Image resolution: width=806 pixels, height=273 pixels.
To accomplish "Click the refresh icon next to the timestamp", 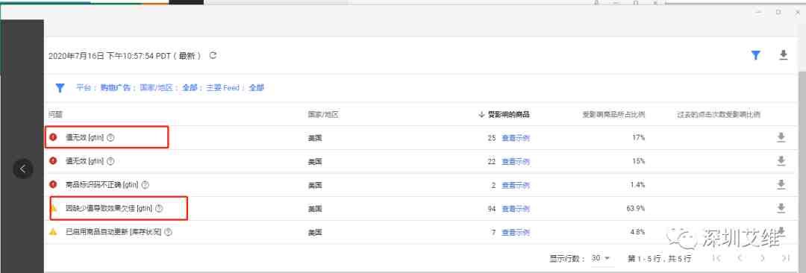I will click(213, 55).
